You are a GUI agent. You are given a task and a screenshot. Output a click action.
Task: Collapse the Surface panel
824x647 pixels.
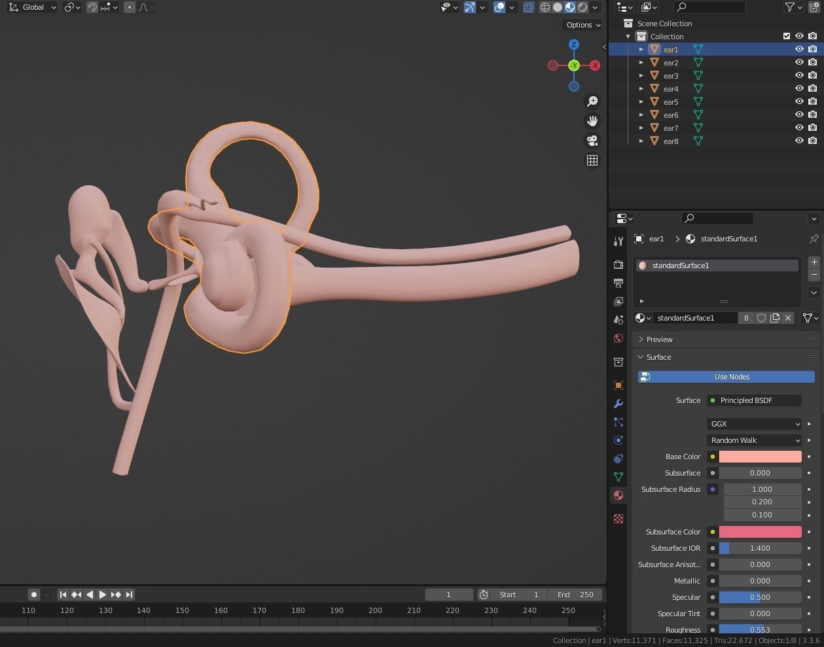click(x=658, y=357)
